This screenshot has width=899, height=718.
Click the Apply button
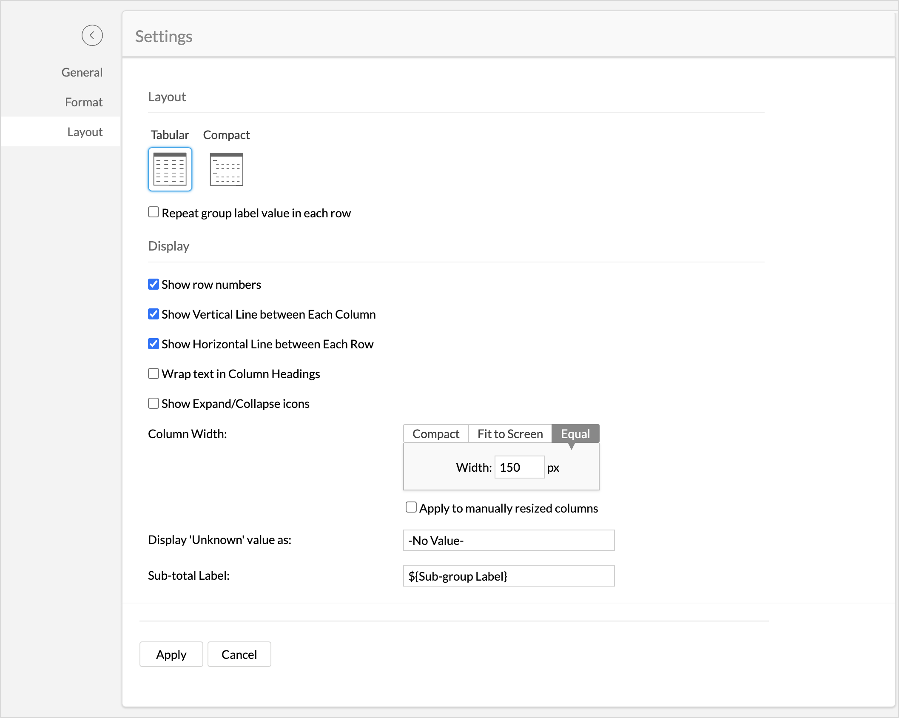tap(171, 654)
